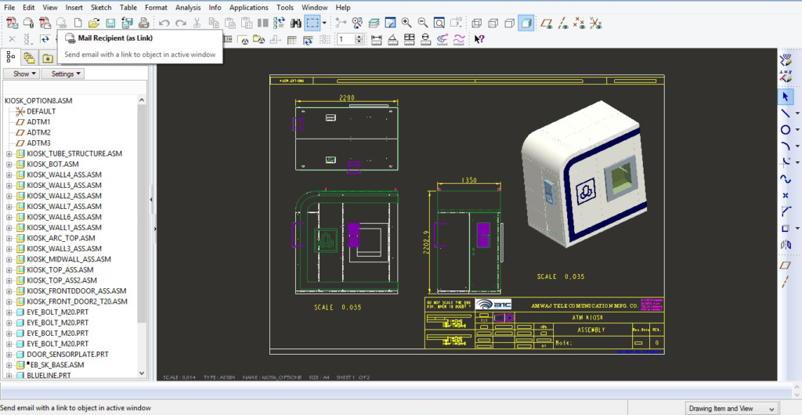
Task: Click the What's This help cursor icon
Action: pyautogui.click(x=479, y=38)
